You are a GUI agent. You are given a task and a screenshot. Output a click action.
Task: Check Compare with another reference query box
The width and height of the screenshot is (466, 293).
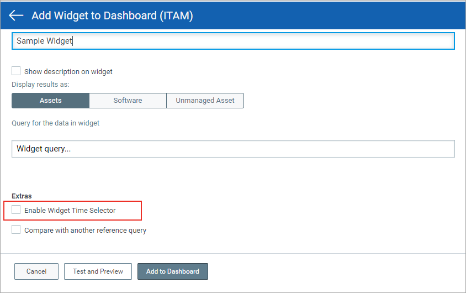click(16, 230)
